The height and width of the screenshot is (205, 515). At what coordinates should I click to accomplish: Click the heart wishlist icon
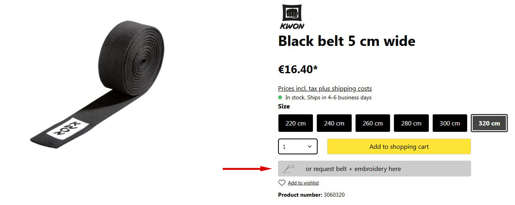(x=282, y=183)
